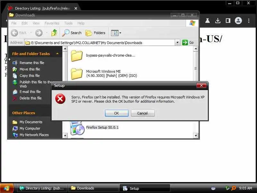Viewport: 257px width, 193px height.
Task: Go back in the Downloads Explorer window
Action: (x=19, y=33)
